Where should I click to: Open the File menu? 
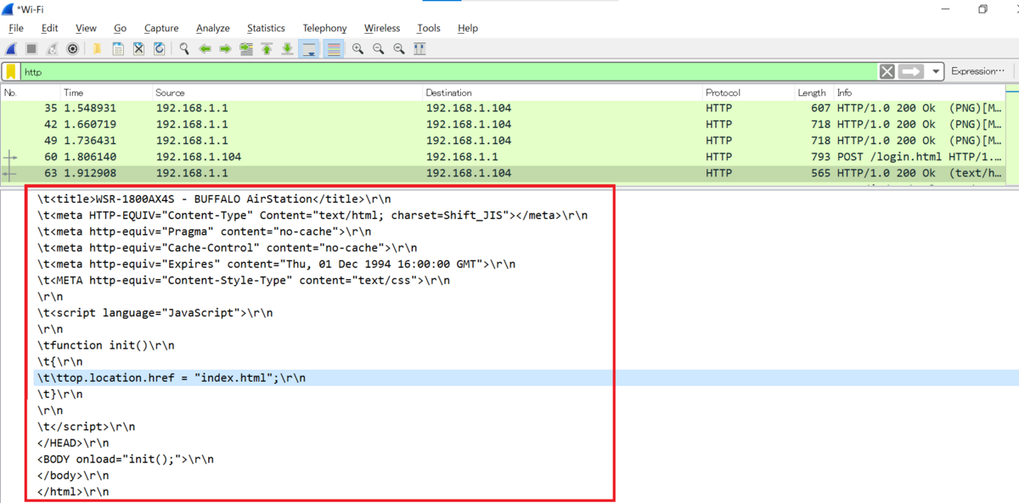(x=16, y=28)
